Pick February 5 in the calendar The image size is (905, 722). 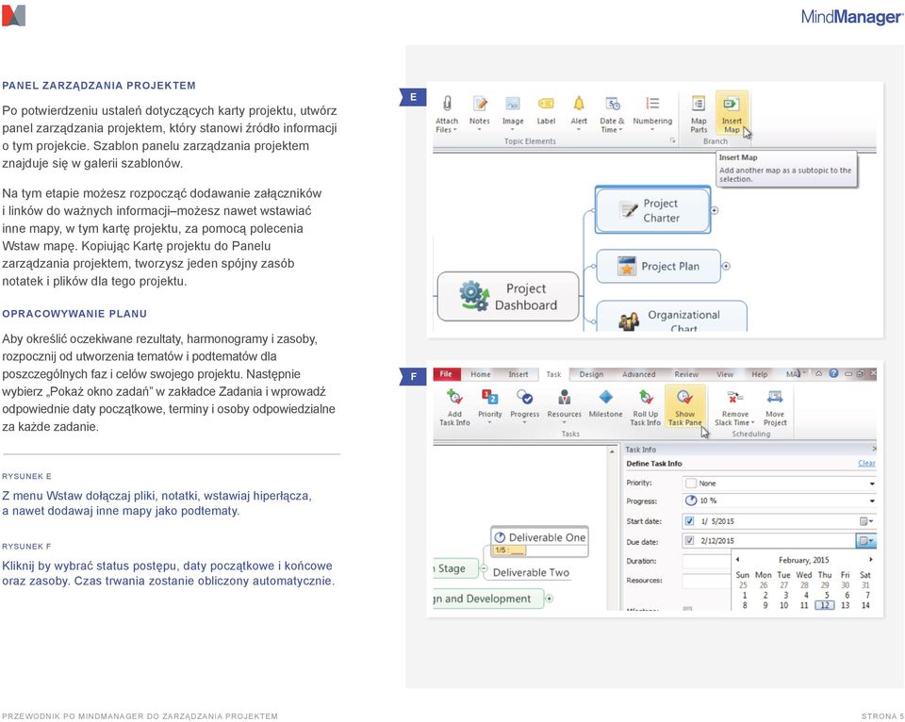[x=827, y=595]
